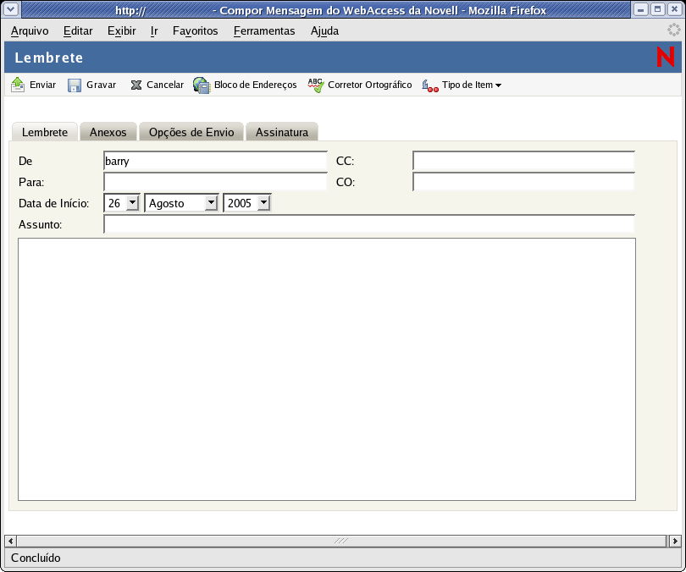Image resolution: width=686 pixels, height=572 pixels.
Task: Click the horizontal scrollbar left arrow
Action: [10, 541]
